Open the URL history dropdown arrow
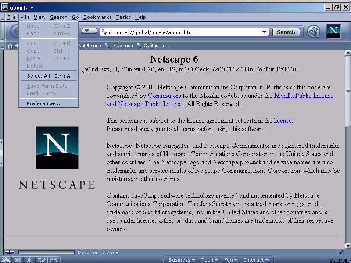This screenshot has height=263, width=351. click(265, 32)
